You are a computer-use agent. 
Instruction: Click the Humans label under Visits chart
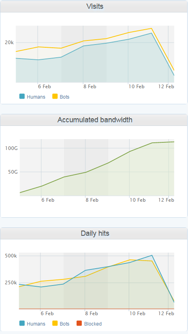36,97
